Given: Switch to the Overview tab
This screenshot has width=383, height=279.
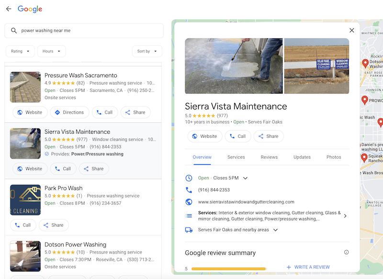Looking at the screenshot, I should click(x=202, y=157).
